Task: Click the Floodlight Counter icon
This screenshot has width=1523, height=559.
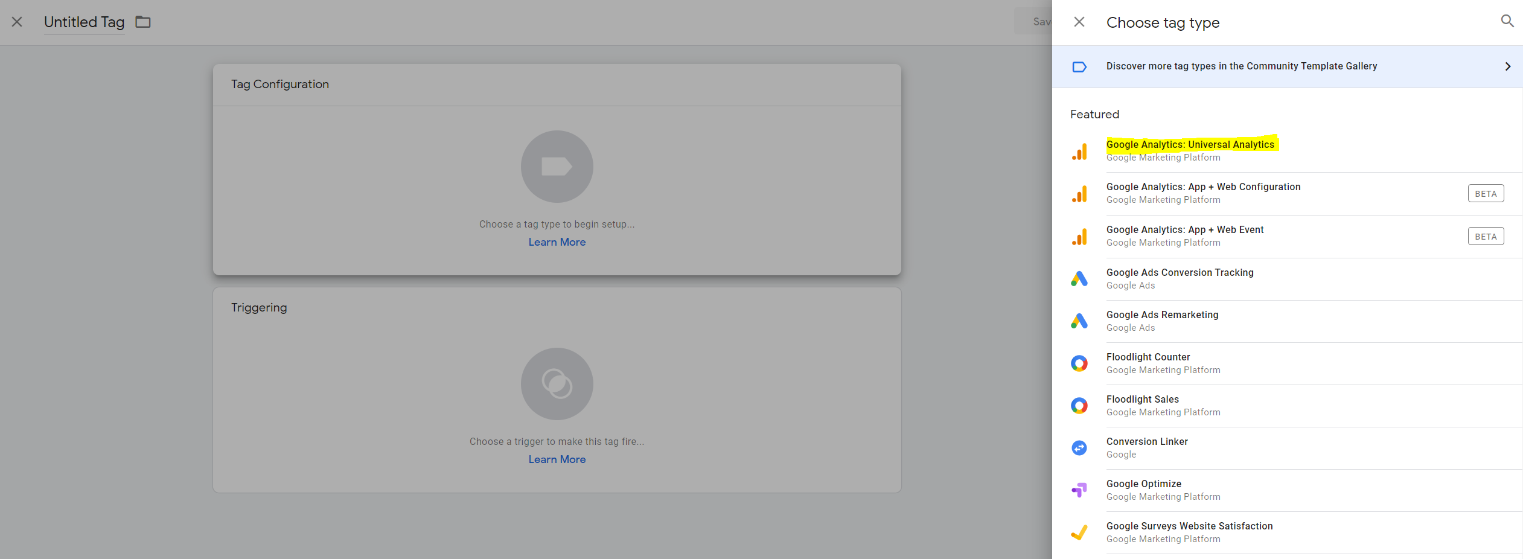Action: pyautogui.click(x=1079, y=363)
